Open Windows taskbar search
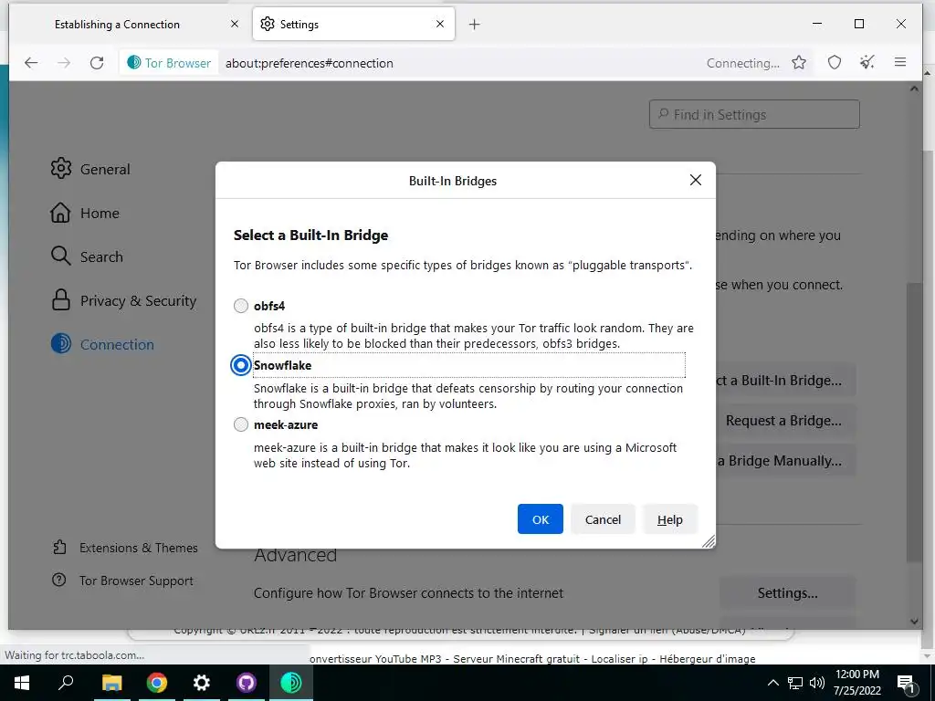 click(66, 683)
